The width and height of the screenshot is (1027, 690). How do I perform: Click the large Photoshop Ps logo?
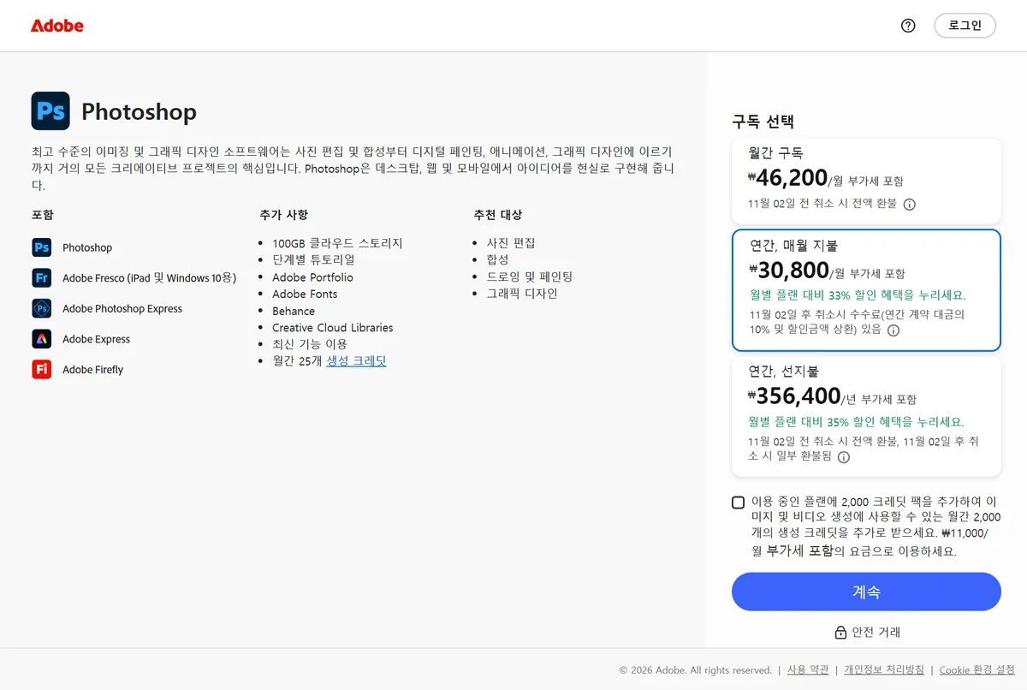(x=50, y=111)
